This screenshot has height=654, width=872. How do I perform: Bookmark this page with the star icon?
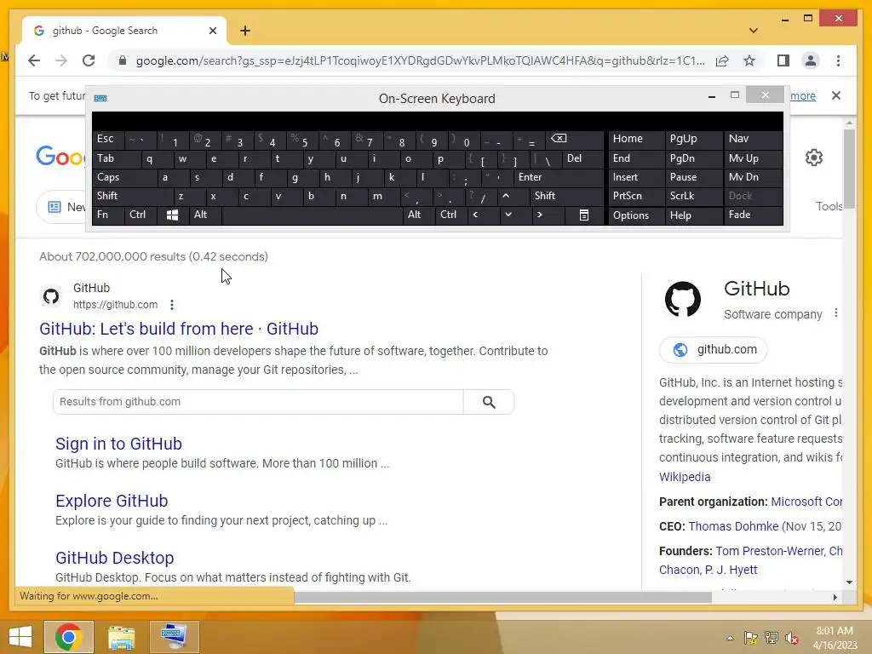point(749,60)
